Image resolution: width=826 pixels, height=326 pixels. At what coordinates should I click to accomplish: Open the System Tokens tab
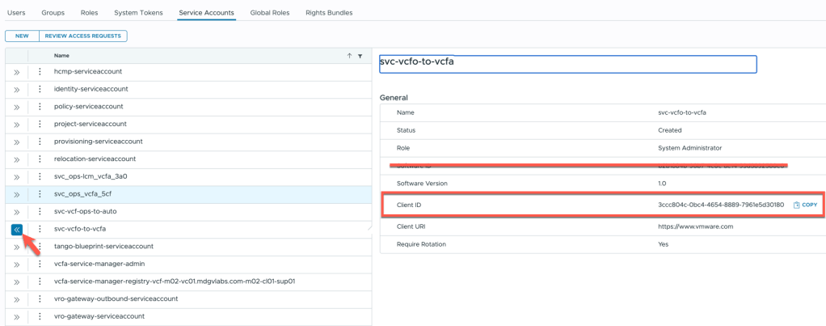(x=138, y=13)
